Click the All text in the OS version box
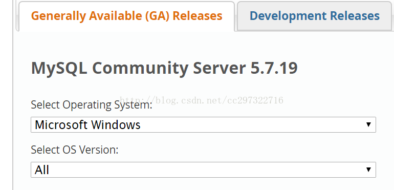 [42, 170]
